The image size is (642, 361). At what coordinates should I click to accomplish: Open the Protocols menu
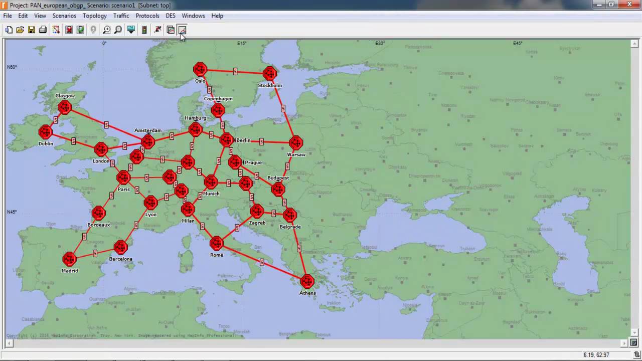[x=147, y=16]
